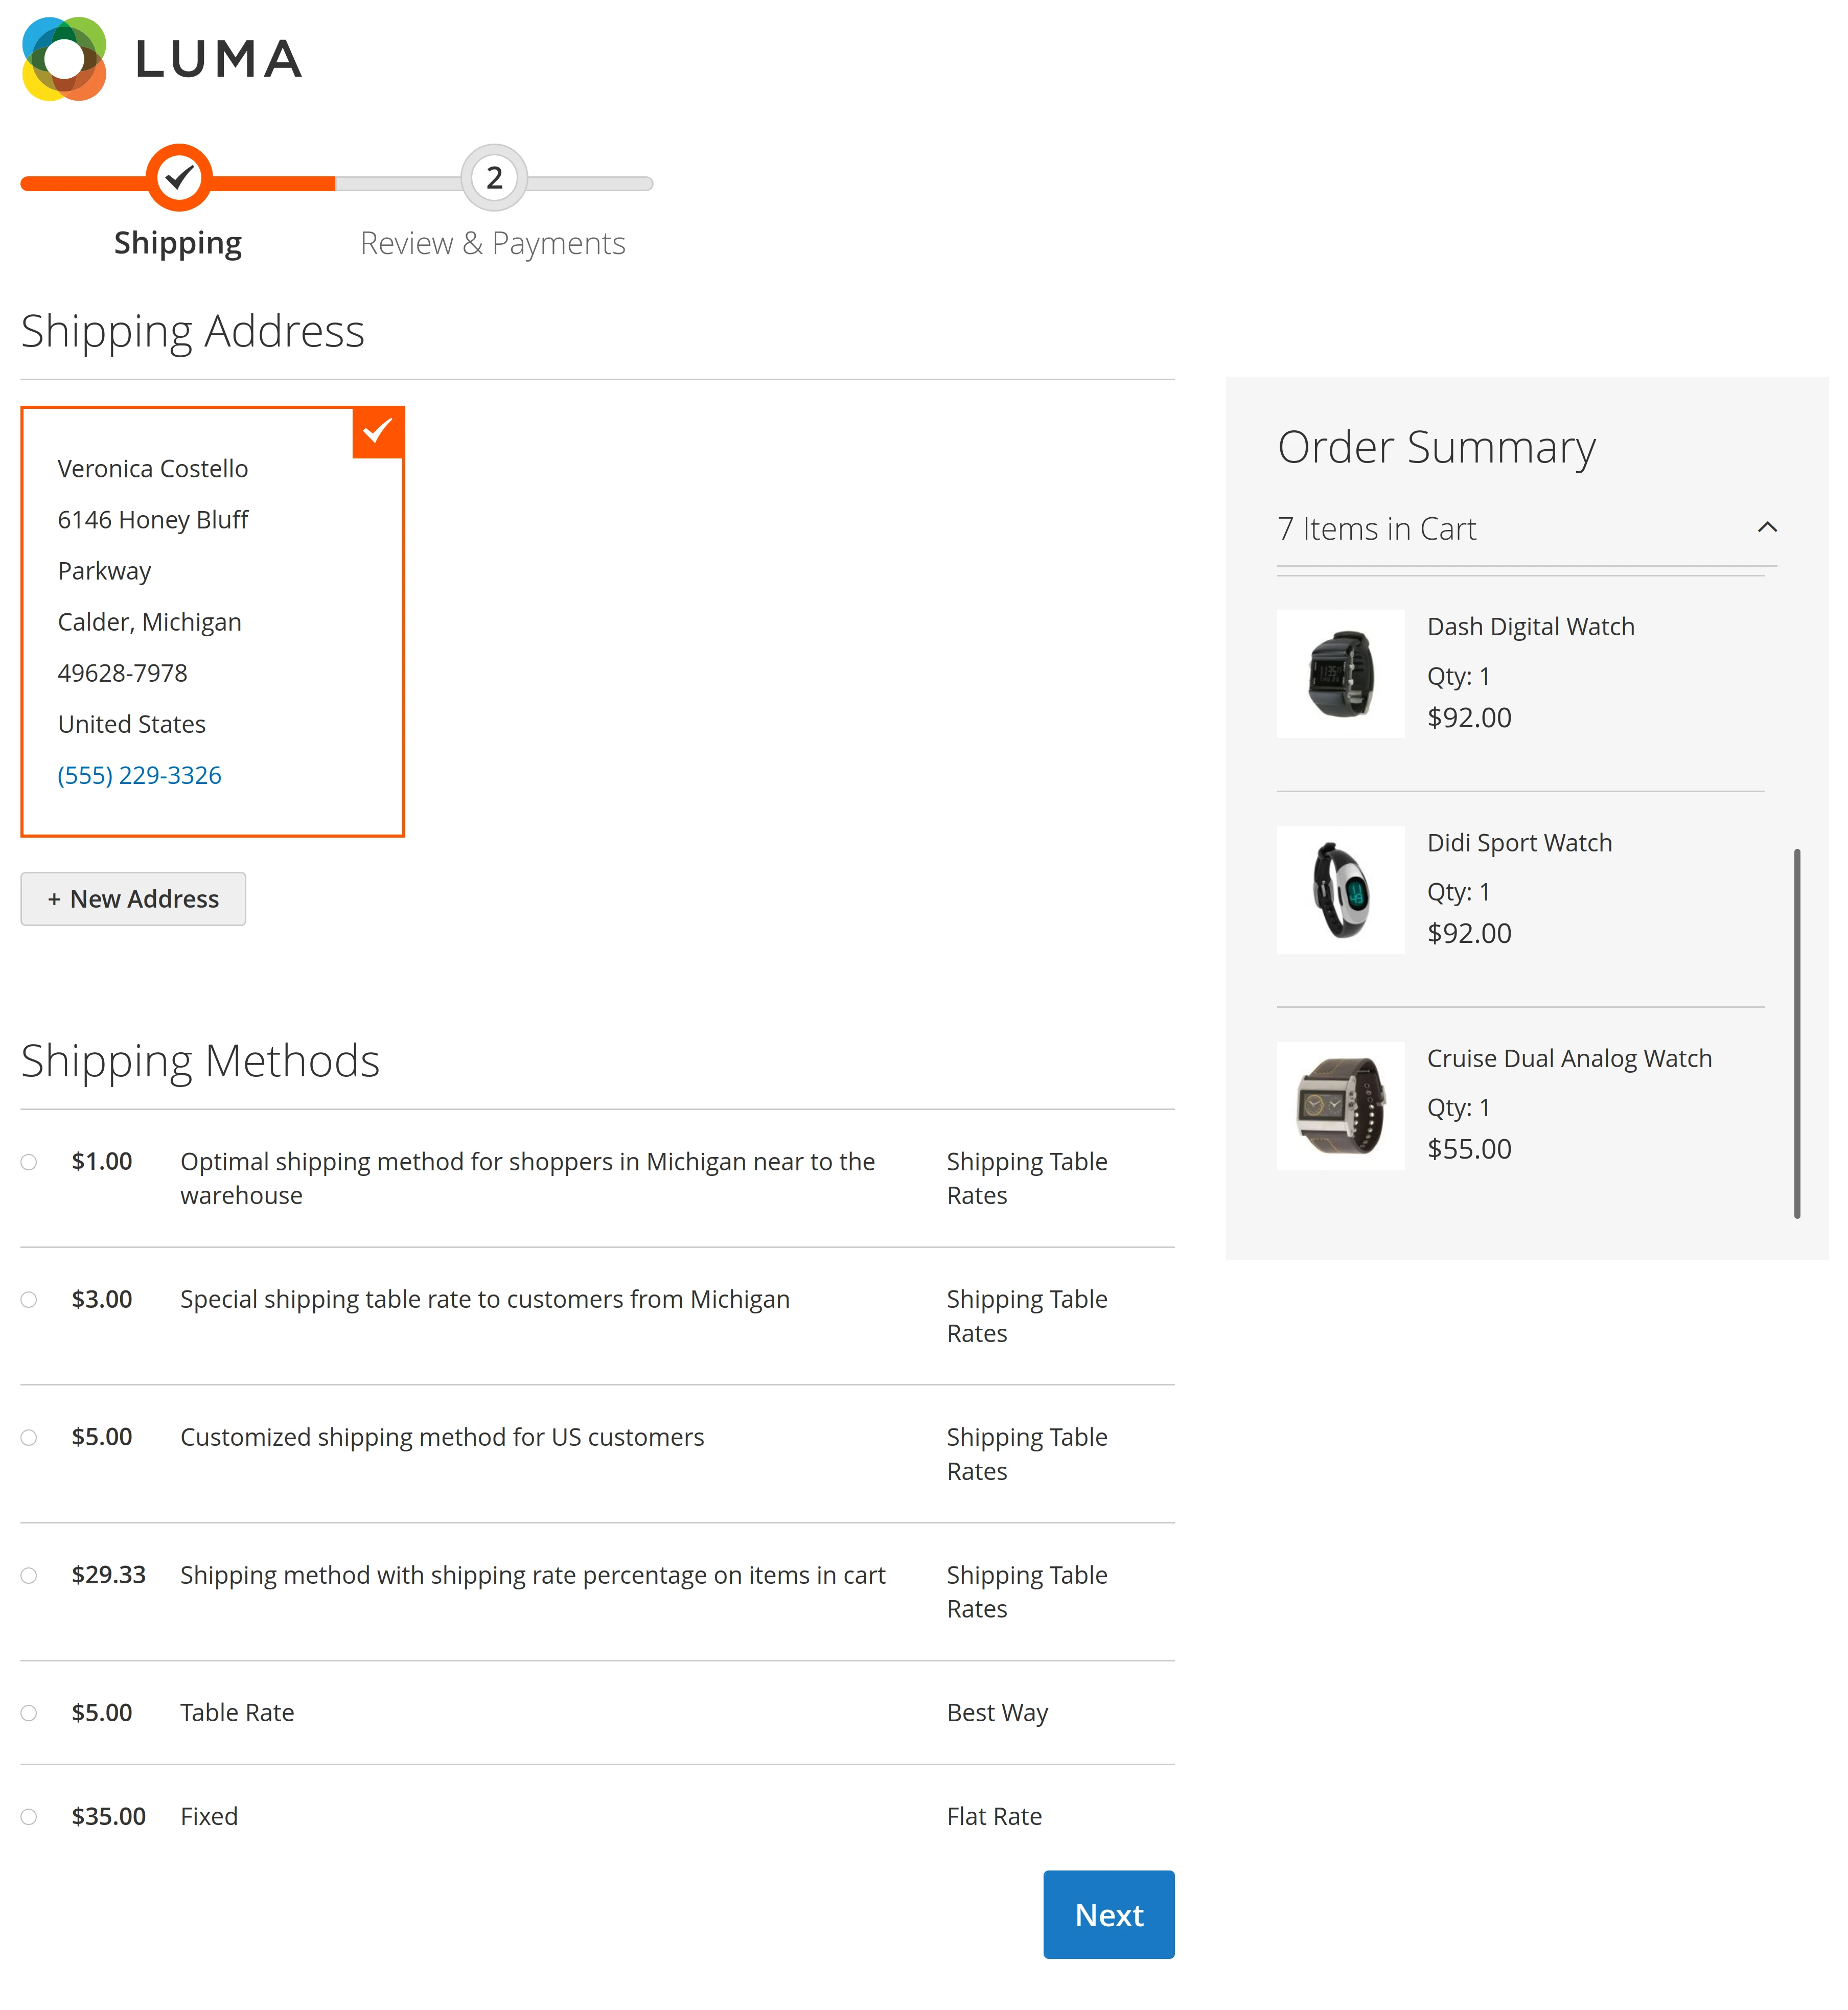Add a new shipping address
1848x2010 pixels.
pos(133,898)
